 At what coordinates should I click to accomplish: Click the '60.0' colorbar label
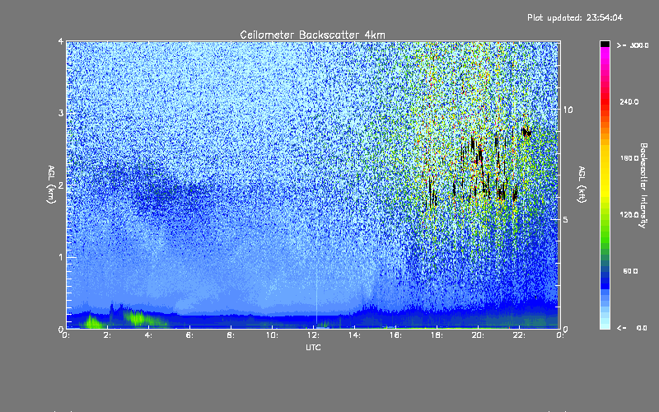click(x=630, y=271)
